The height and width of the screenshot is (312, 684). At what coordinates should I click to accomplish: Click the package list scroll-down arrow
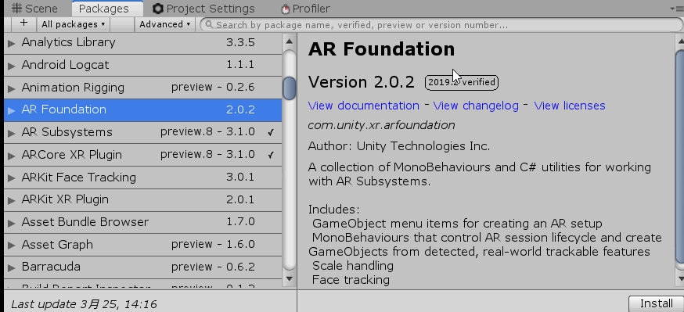tap(289, 278)
